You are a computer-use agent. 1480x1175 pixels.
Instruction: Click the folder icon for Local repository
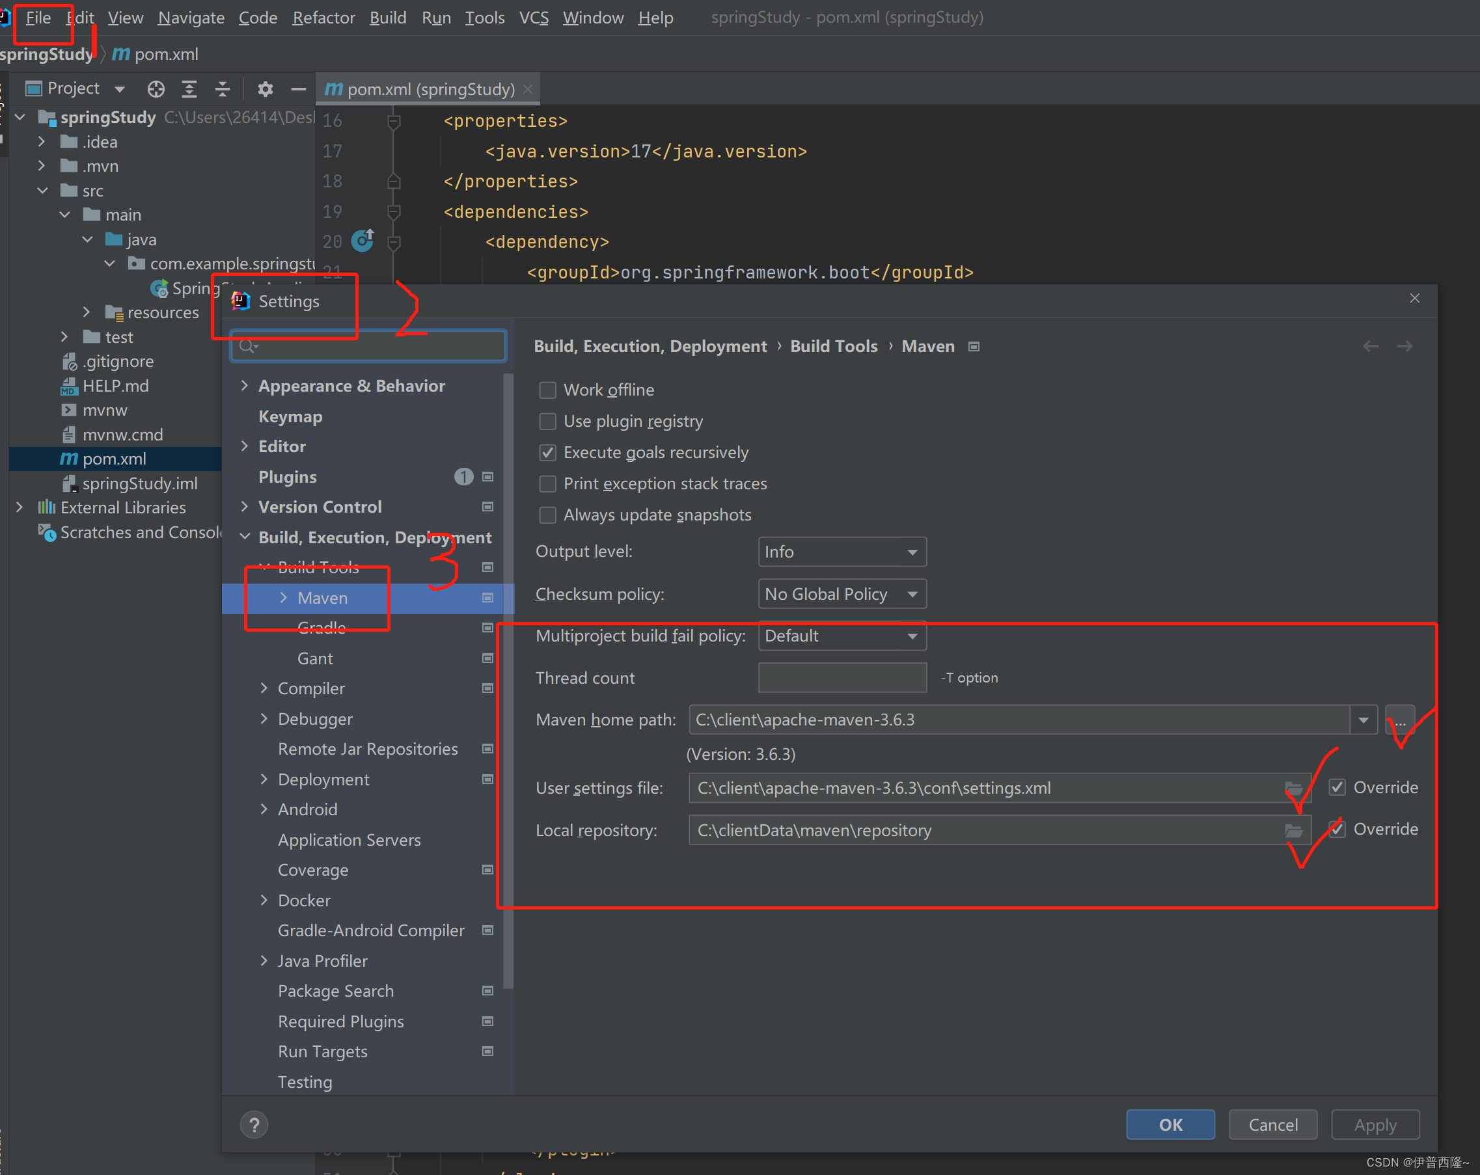pyautogui.click(x=1293, y=830)
